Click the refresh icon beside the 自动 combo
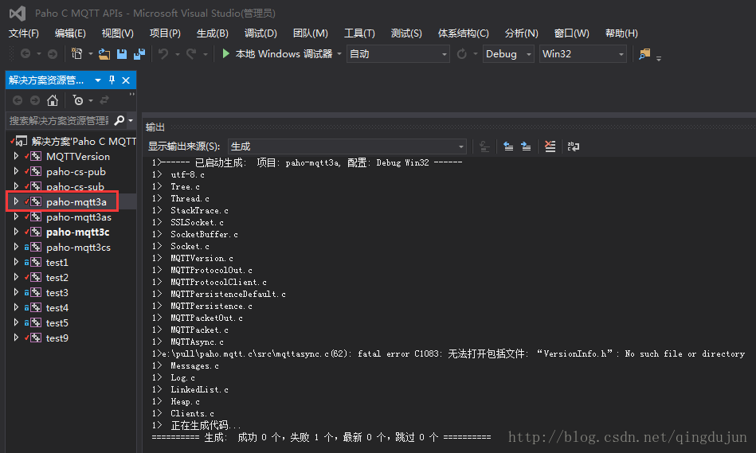 462,54
